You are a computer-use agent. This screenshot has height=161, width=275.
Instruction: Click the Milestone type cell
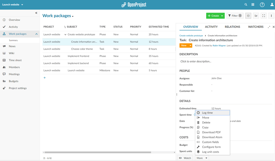105,70
